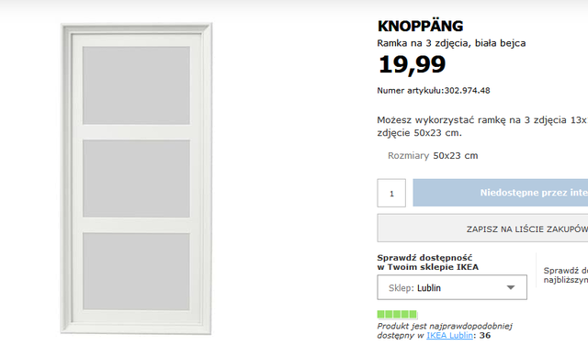The width and height of the screenshot is (588, 346).
Task: Click the top photo slot of the frame image
Action: [x=136, y=85]
